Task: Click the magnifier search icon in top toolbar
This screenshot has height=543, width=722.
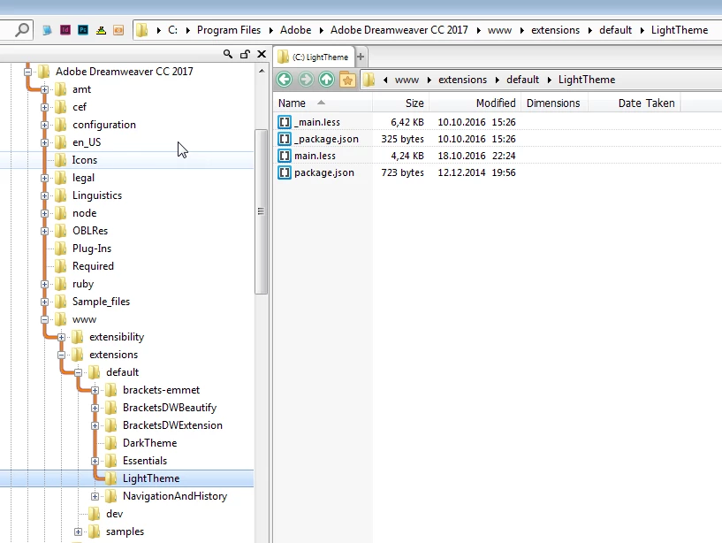Action: (x=21, y=30)
